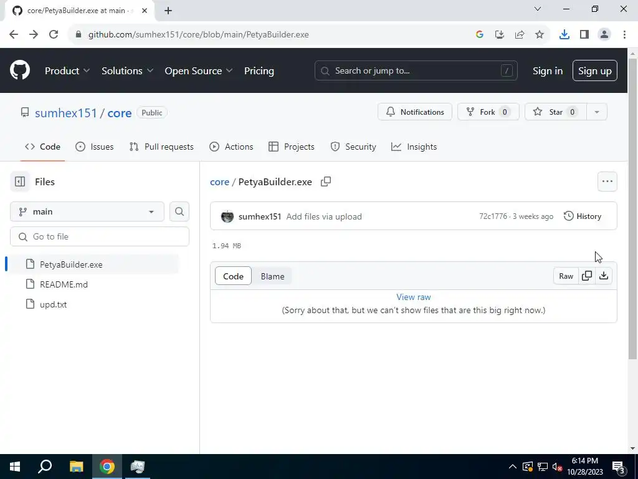Open Chrome three-dot menu
Viewport: 638px width, 479px height.
[x=624, y=35]
